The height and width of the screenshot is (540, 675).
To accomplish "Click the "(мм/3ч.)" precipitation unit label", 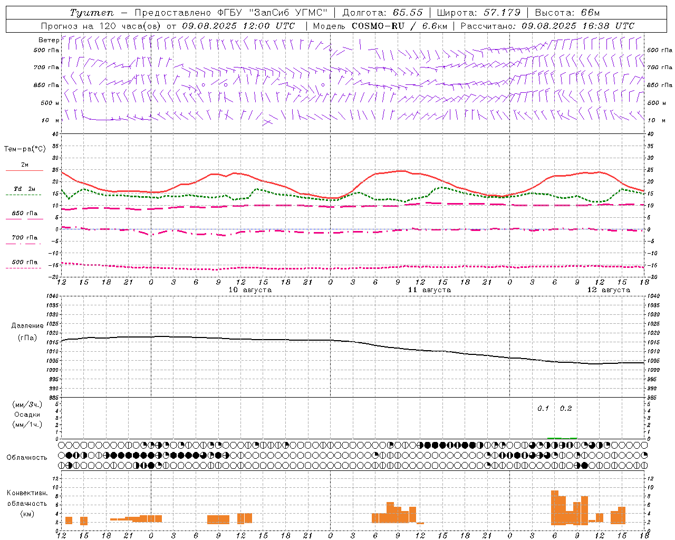I will click(27, 404).
